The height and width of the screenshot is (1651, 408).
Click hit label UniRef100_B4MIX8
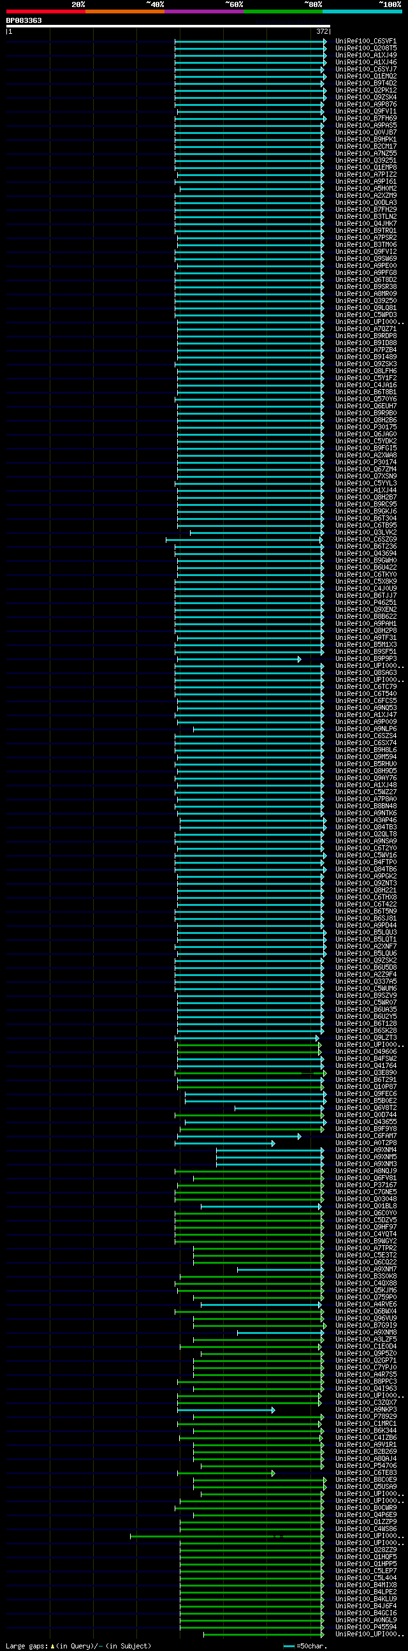(x=366, y=1585)
